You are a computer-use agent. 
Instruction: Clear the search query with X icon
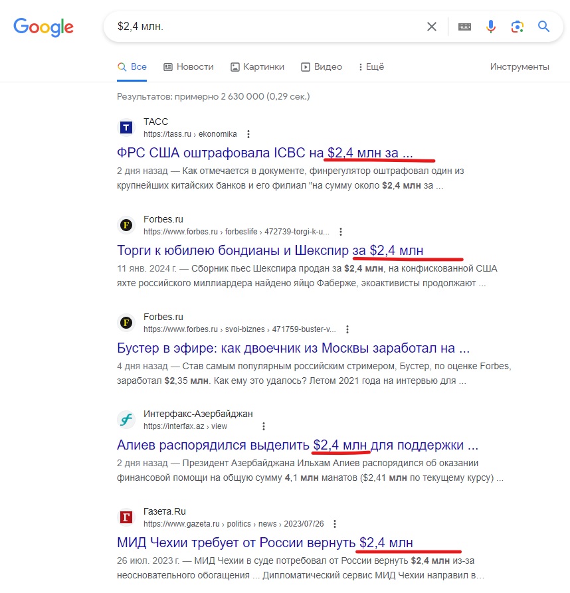(432, 27)
